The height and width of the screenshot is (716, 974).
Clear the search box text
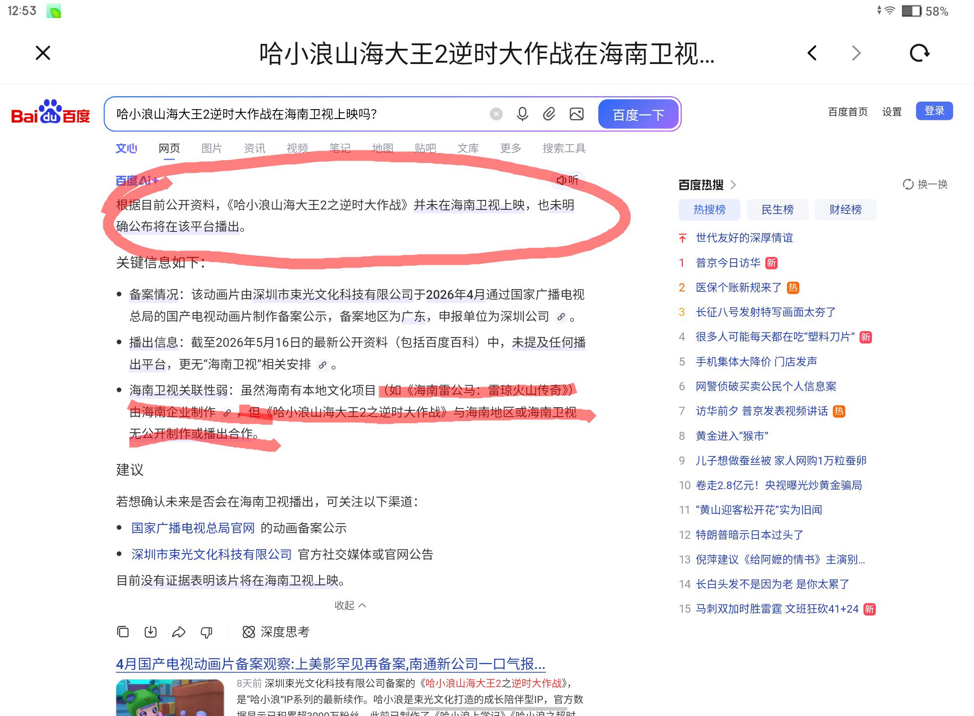[x=496, y=115]
